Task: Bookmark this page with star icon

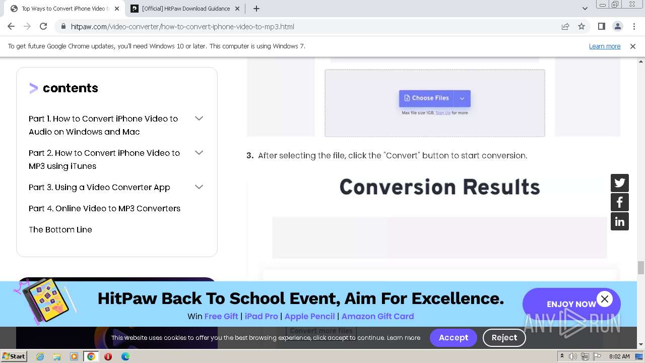Action: click(x=582, y=26)
